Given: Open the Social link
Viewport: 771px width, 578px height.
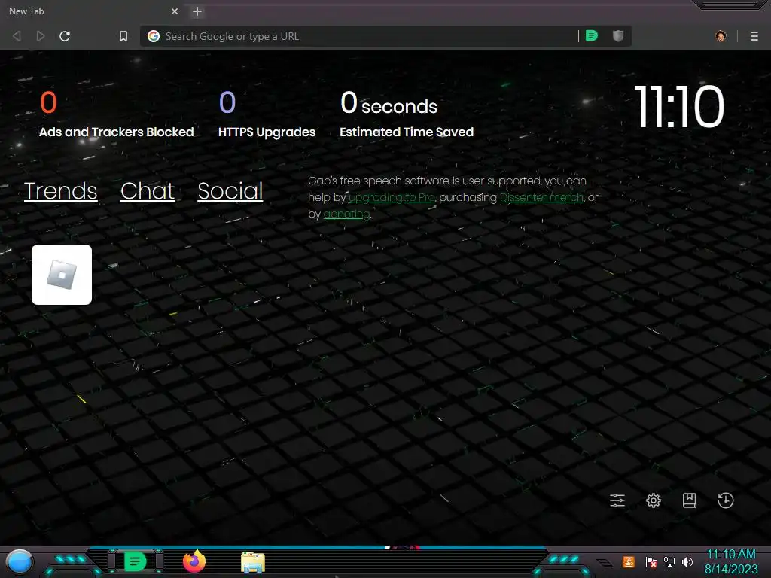Looking at the screenshot, I should coord(230,191).
